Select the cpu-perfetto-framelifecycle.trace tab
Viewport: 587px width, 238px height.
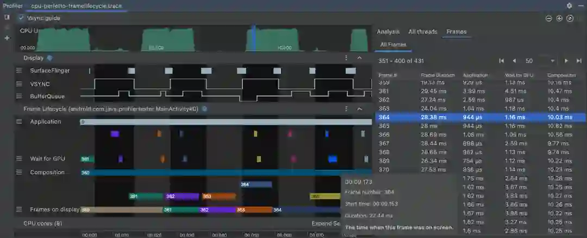coord(77,6)
